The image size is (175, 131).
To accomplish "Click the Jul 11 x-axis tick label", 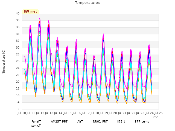I will [x=31, y=113].
